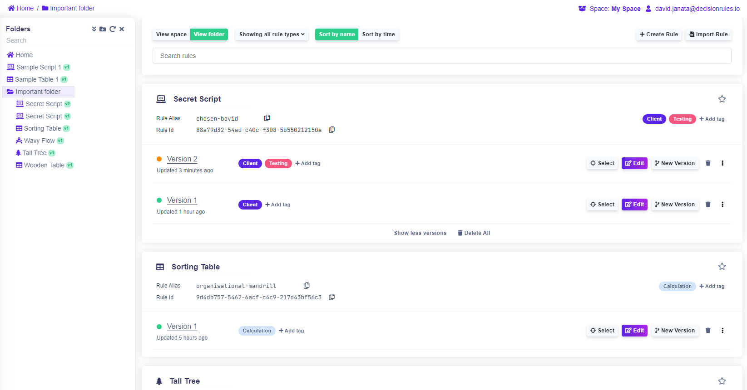Close the Folders panel
The image size is (747, 390).
click(122, 29)
